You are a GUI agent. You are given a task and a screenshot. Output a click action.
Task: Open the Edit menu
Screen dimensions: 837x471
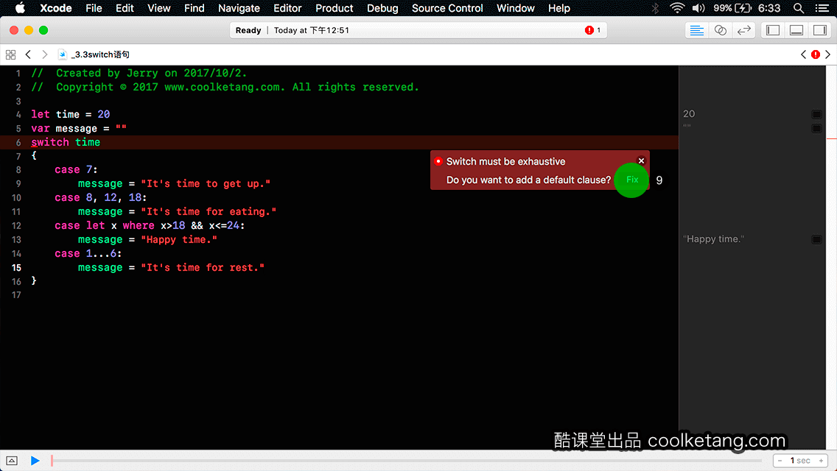(125, 8)
